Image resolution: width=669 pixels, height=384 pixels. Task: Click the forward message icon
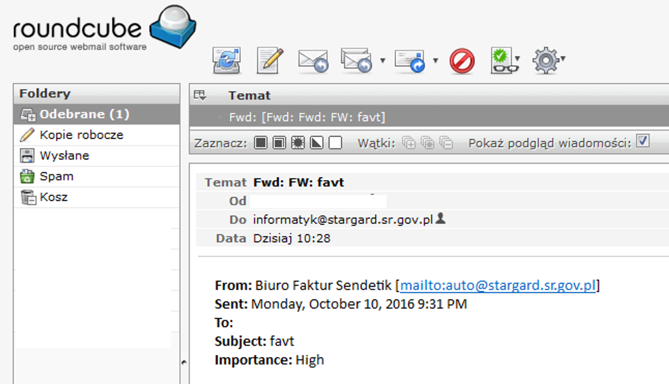point(410,60)
